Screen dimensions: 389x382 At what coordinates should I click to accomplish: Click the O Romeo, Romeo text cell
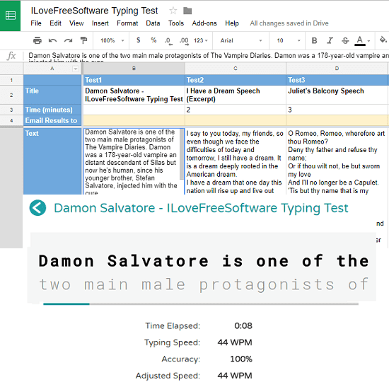pos(337,161)
